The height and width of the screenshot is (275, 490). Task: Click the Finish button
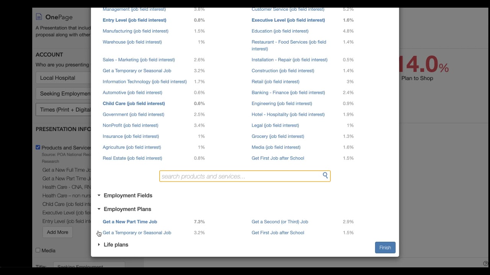385,247
